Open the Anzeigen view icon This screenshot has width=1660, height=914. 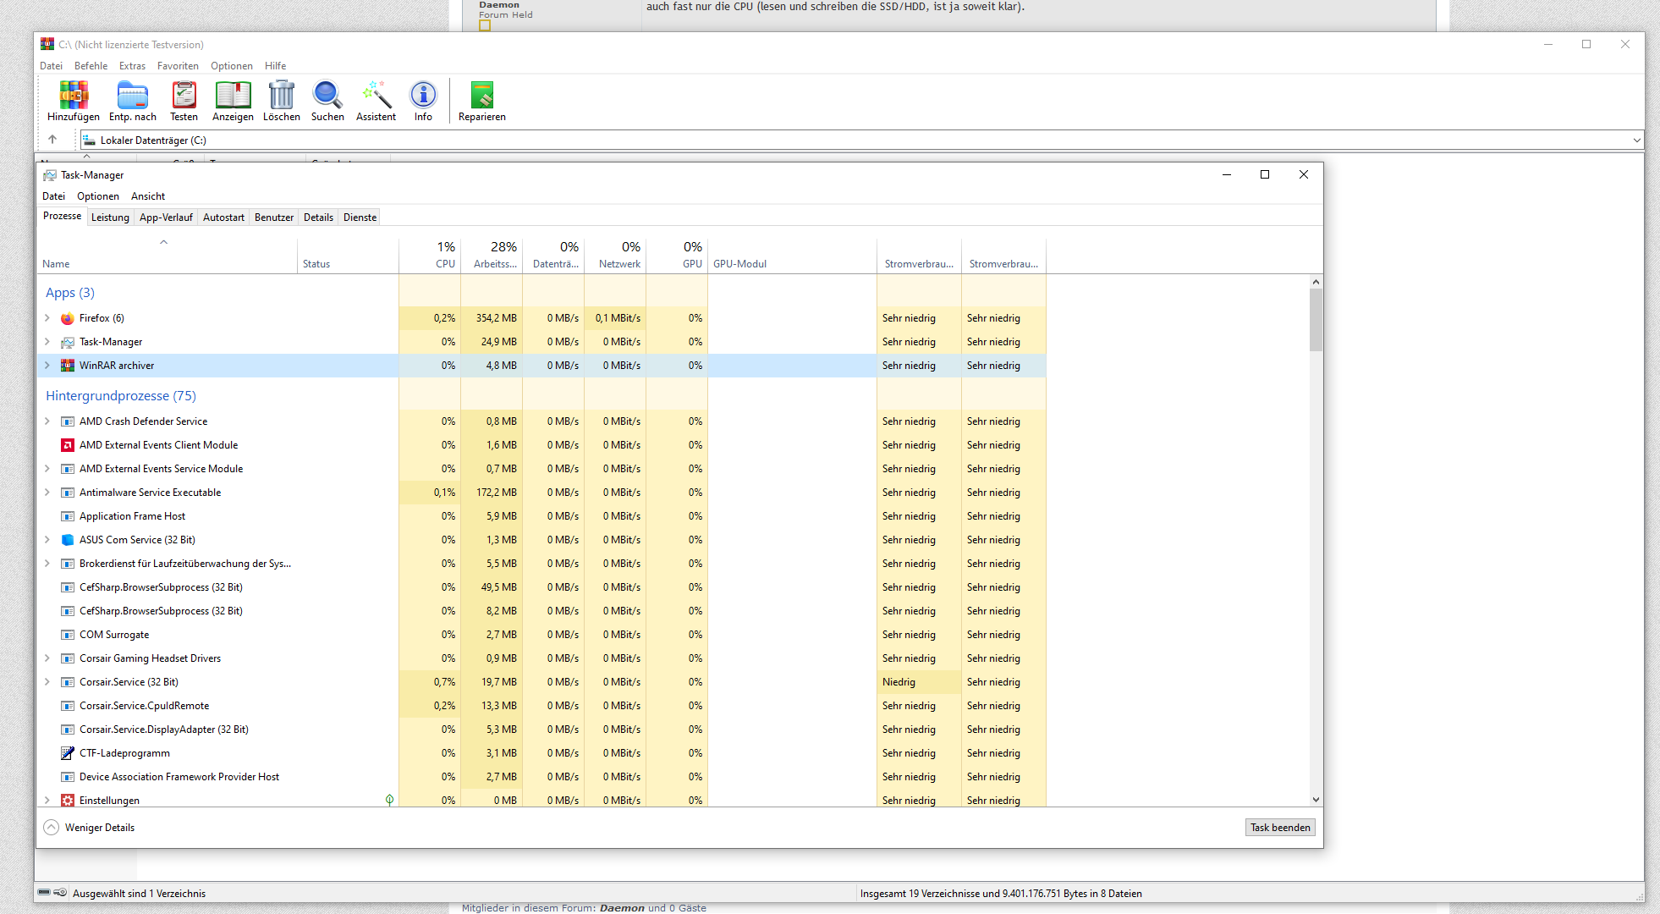pos(233,96)
